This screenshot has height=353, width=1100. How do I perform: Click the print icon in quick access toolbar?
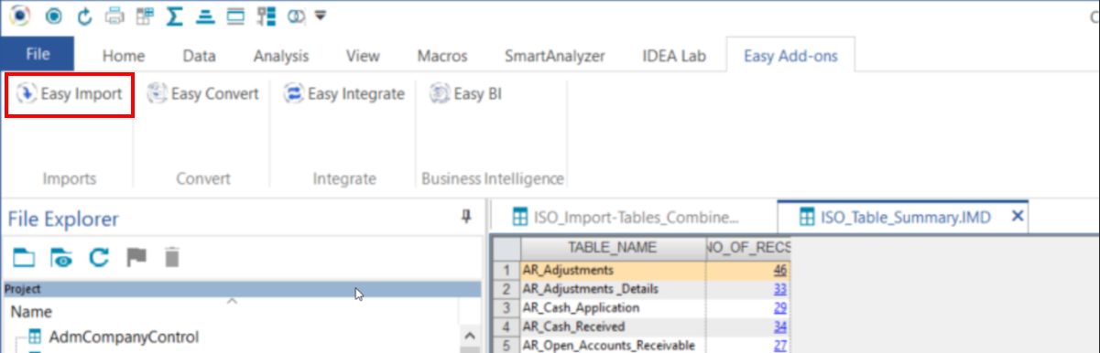[x=114, y=16]
